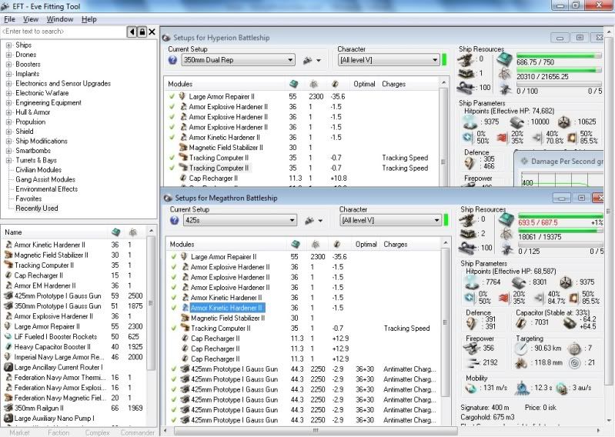
Task: Sort Megathron modules by capacitor column icon
Action: tap(337, 244)
